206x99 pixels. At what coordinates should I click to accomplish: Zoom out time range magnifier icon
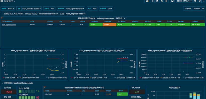(195, 1)
